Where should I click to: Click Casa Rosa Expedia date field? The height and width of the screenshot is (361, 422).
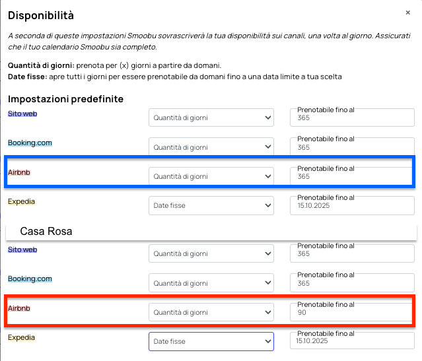352,341
